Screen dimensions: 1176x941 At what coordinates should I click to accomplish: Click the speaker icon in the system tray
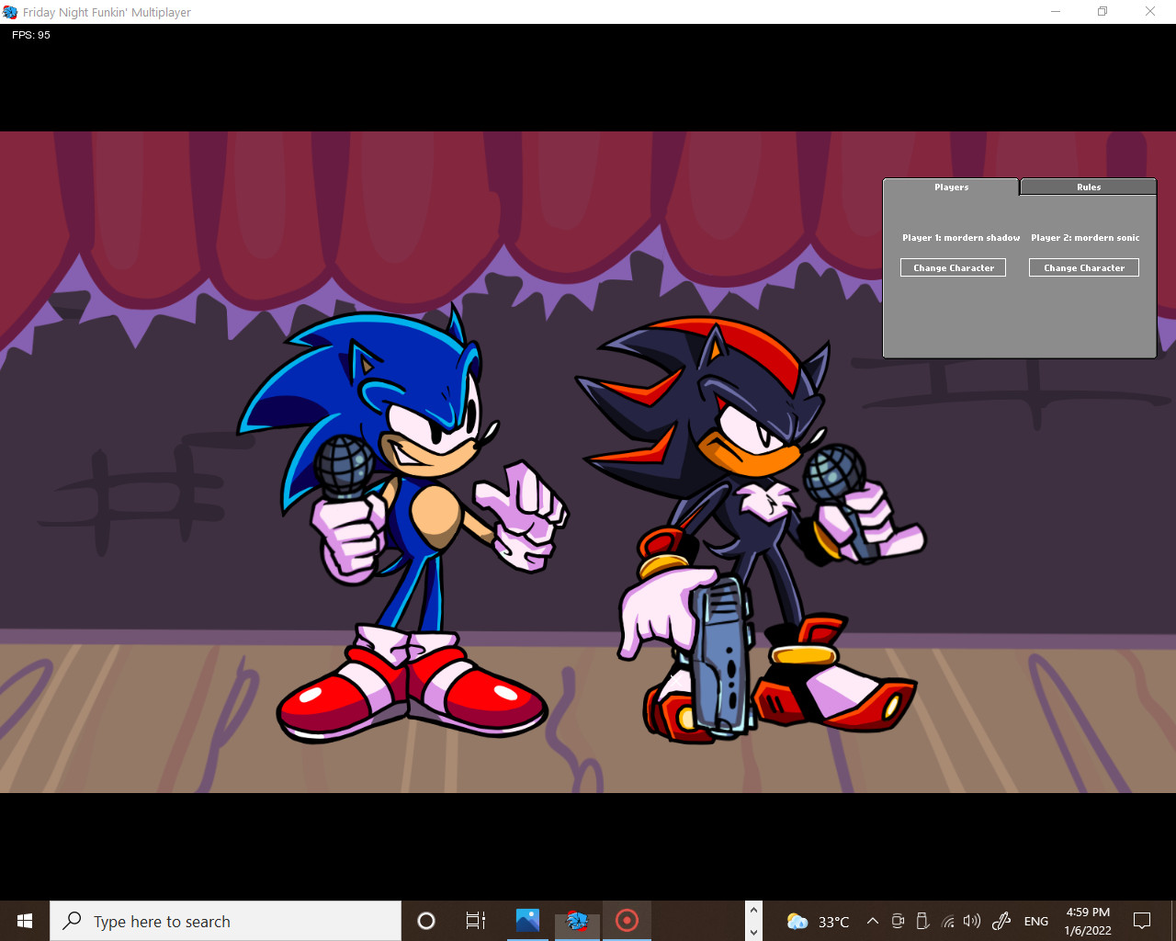pos(971,921)
